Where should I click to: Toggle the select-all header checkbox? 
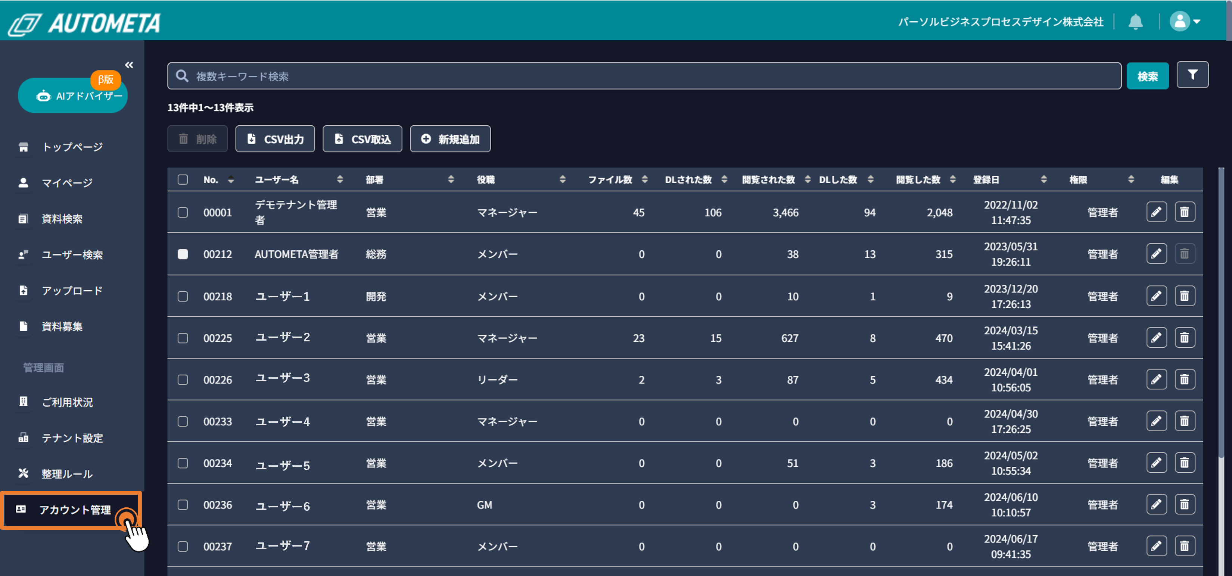(183, 179)
